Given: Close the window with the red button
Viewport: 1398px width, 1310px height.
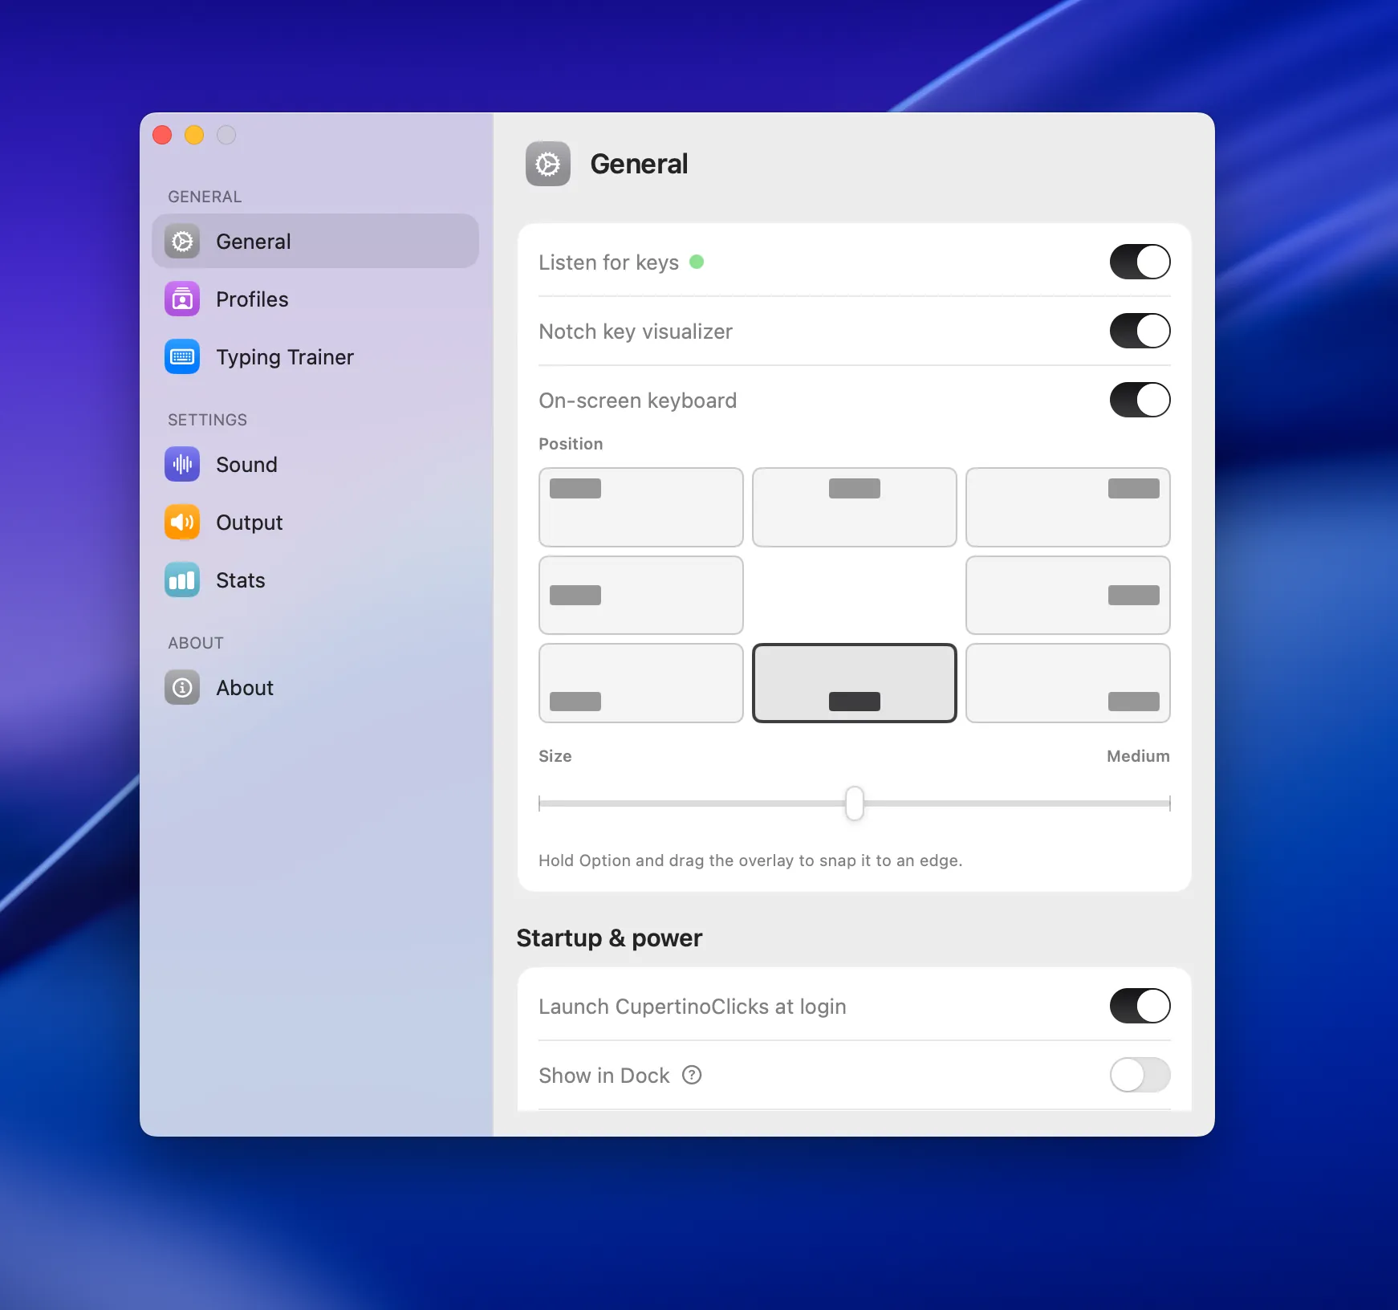Looking at the screenshot, I should 162,135.
